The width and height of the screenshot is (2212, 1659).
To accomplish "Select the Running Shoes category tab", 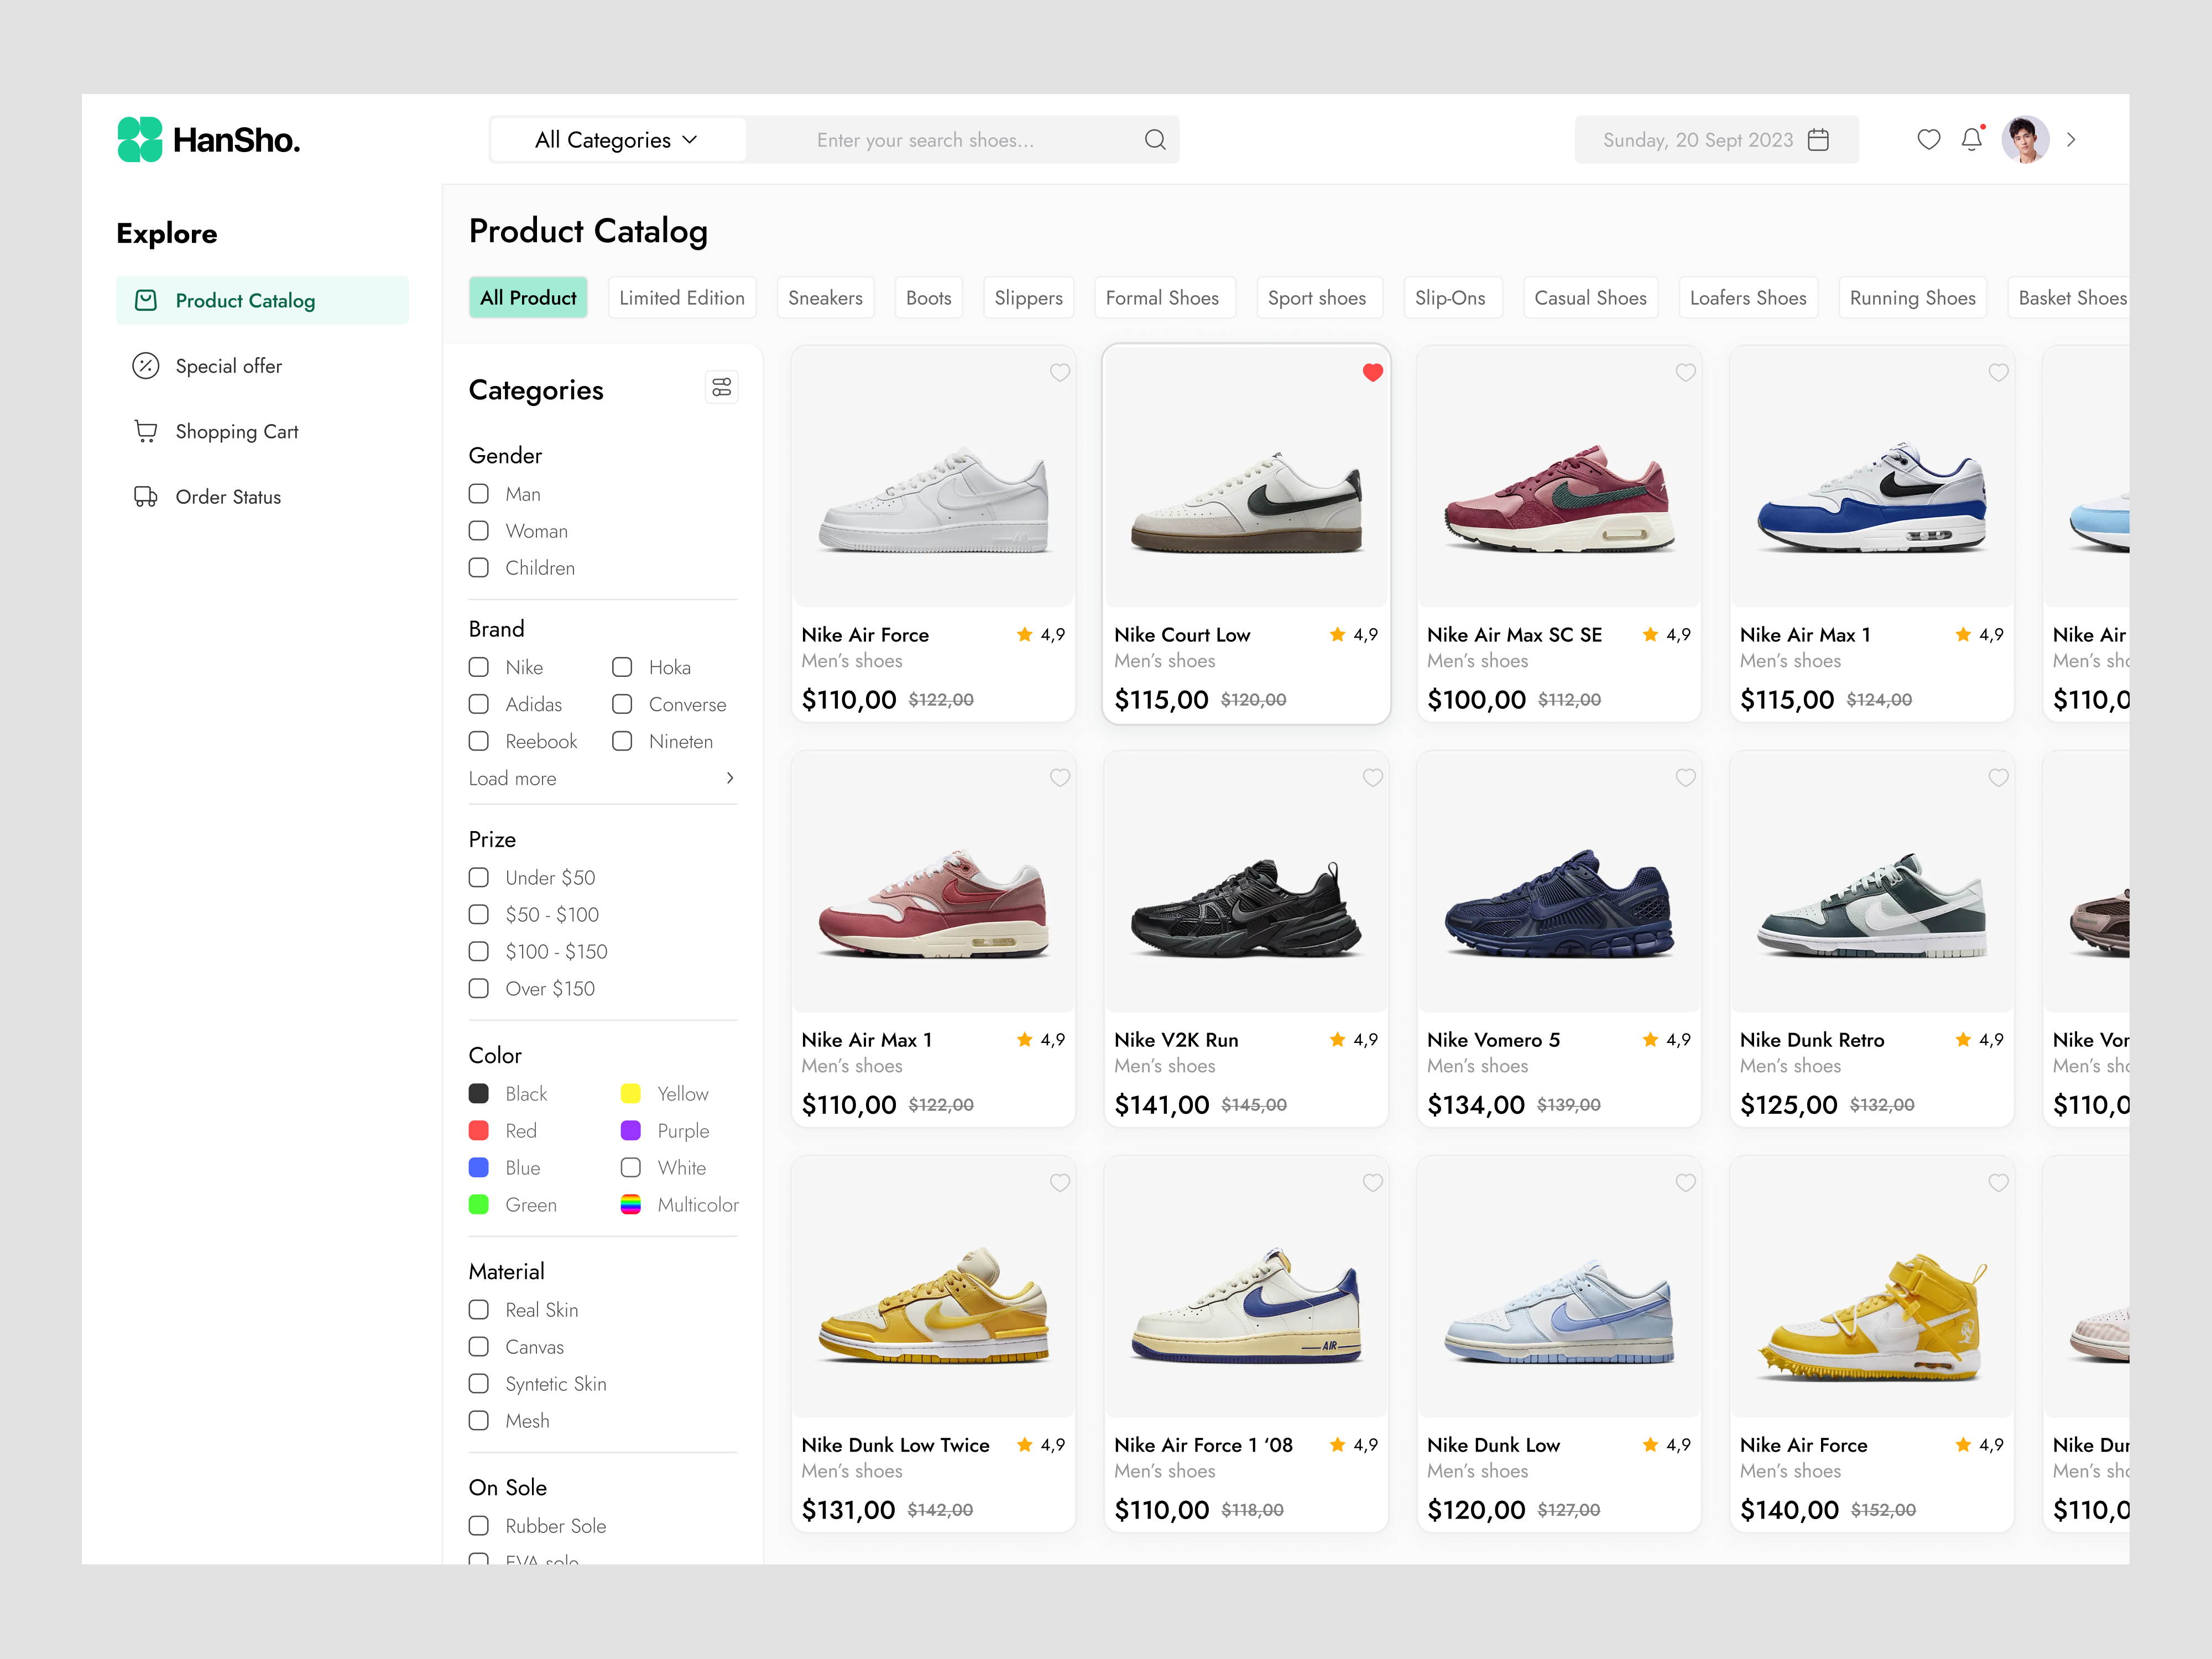I will [x=1912, y=297].
